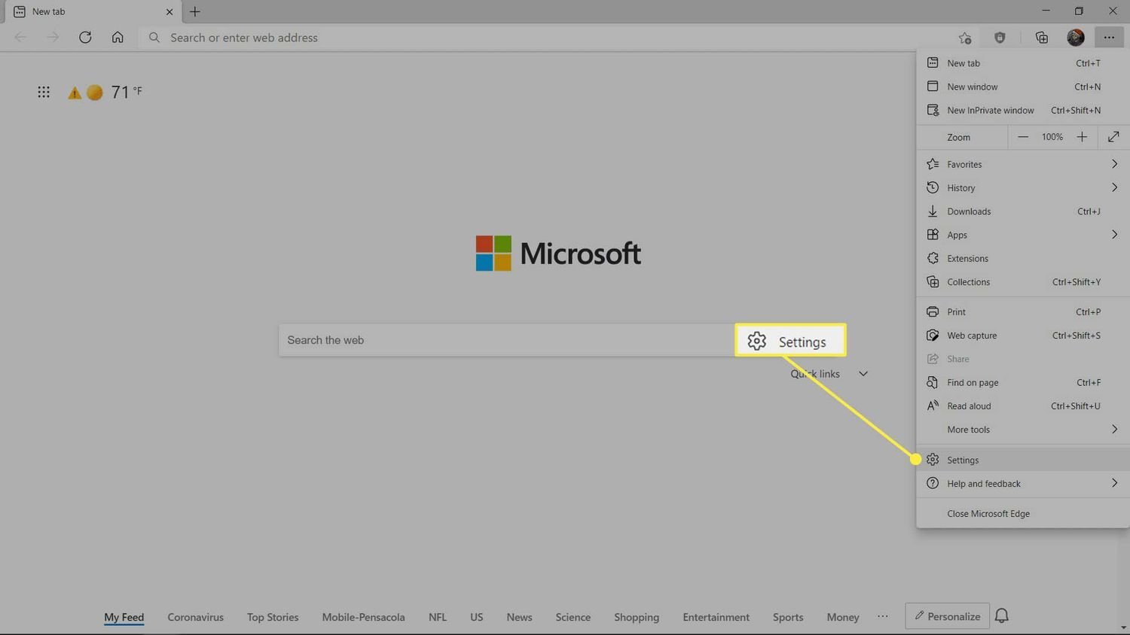Select Web capture menu item
Image resolution: width=1130 pixels, height=635 pixels.
point(1023,335)
